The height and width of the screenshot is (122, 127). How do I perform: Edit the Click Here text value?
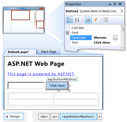[102, 43]
